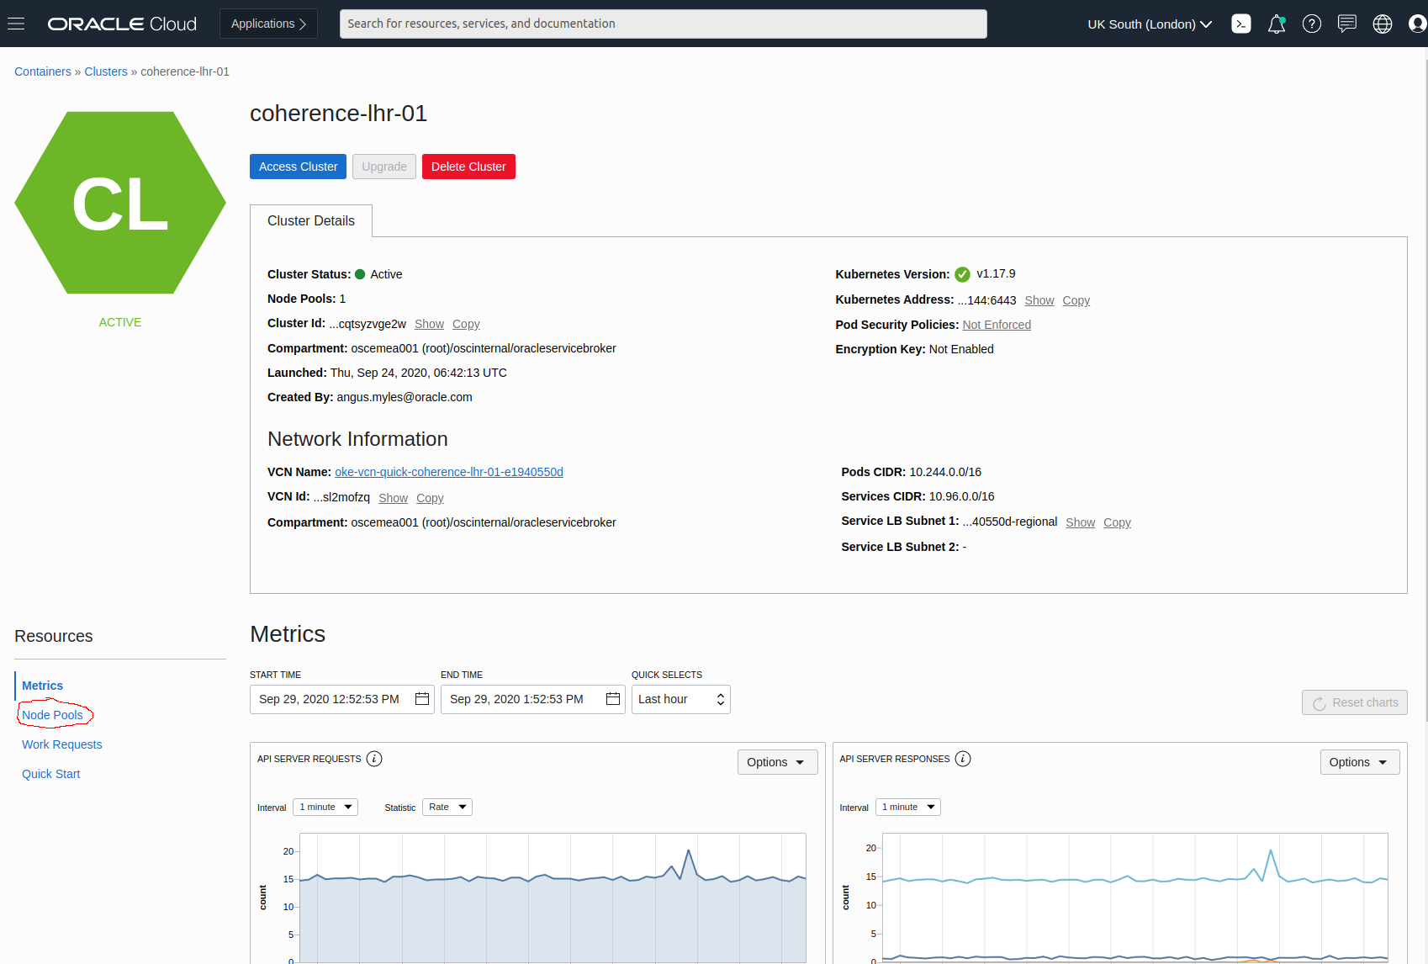Click the Access Cluster button

pos(298,167)
